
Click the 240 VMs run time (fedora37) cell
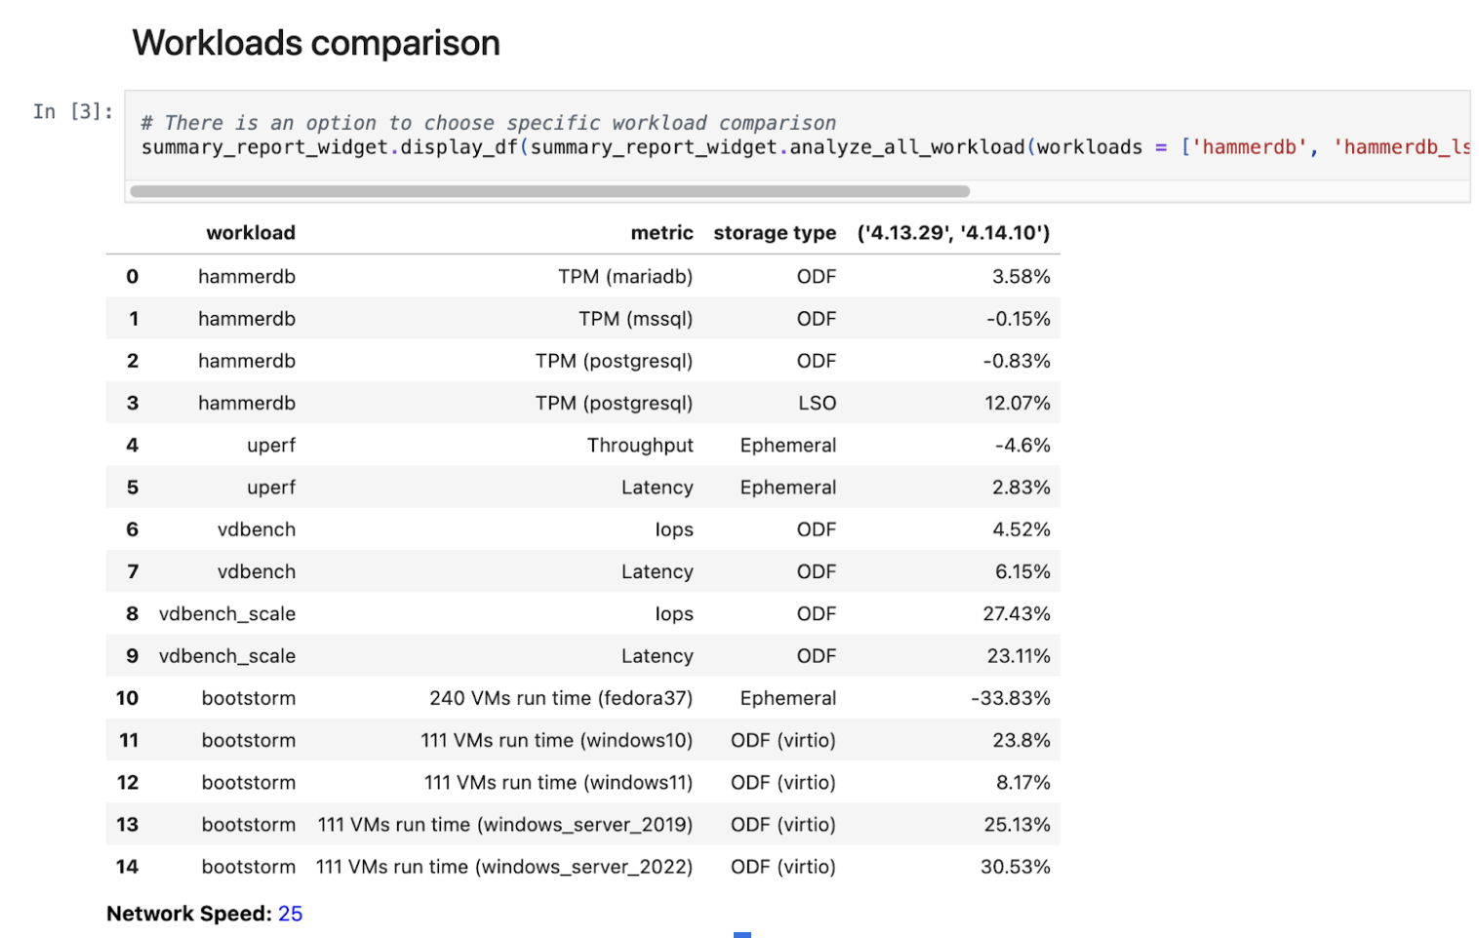pyautogui.click(x=561, y=698)
